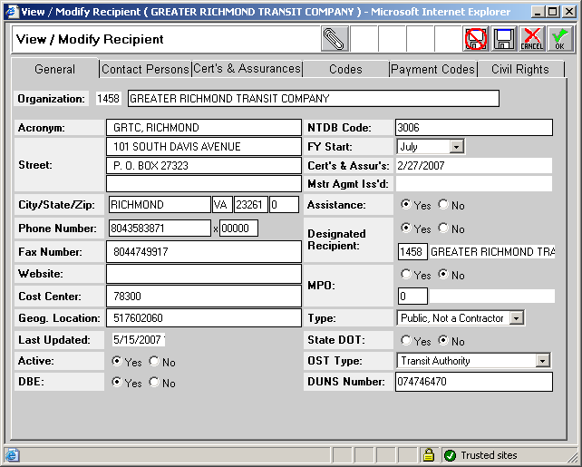Click into the Website input field
This screenshot has width=582, height=467.
click(203, 274)
